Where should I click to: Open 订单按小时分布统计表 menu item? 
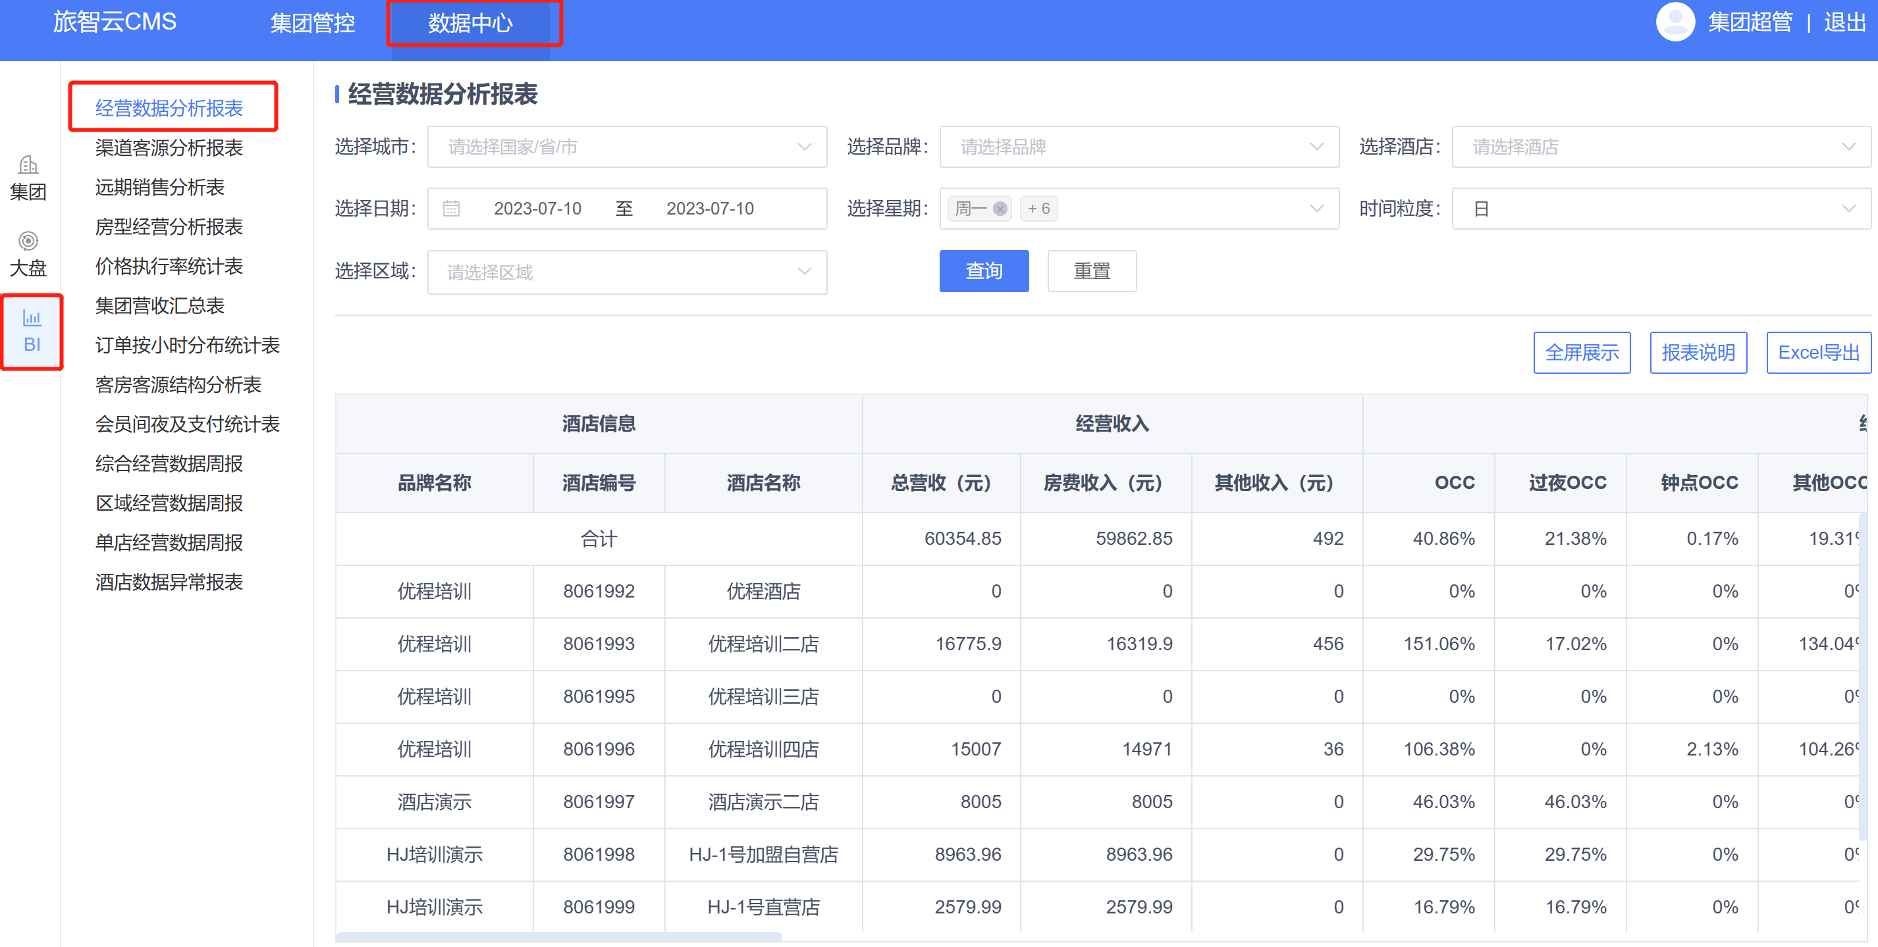coord(188,346)
